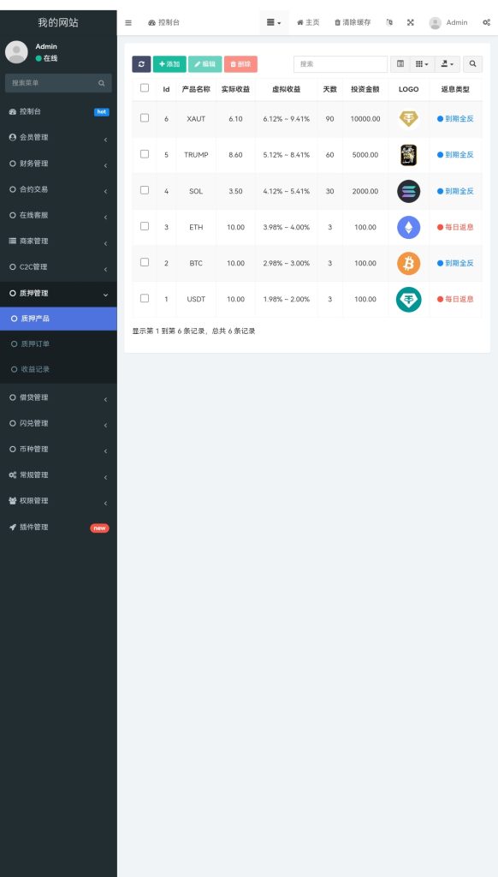Check the XAUT row checkbox
Viewport: 498px width, 877px height.
tap(145, 118)
